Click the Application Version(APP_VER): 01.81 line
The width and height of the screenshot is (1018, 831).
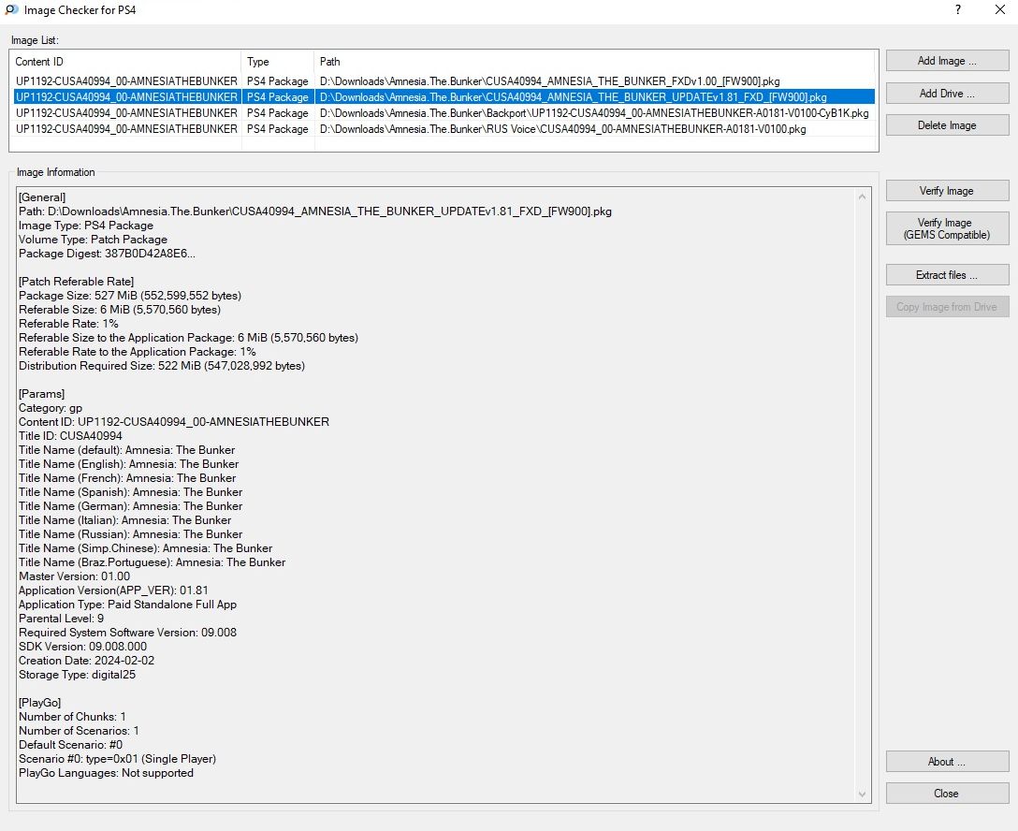click(113, 590)
